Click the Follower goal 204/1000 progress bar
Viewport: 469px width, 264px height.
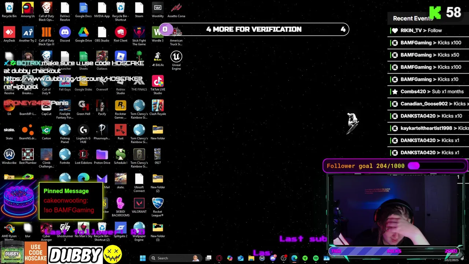(395, 166)
